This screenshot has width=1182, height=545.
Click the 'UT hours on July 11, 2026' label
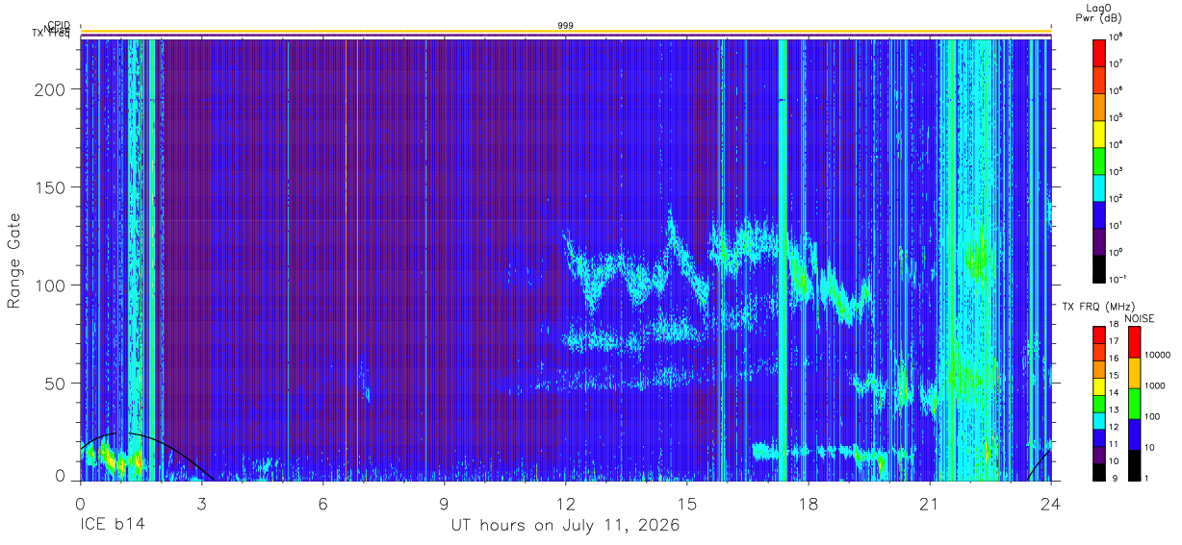pyautogui.click(x=566, y=526)
